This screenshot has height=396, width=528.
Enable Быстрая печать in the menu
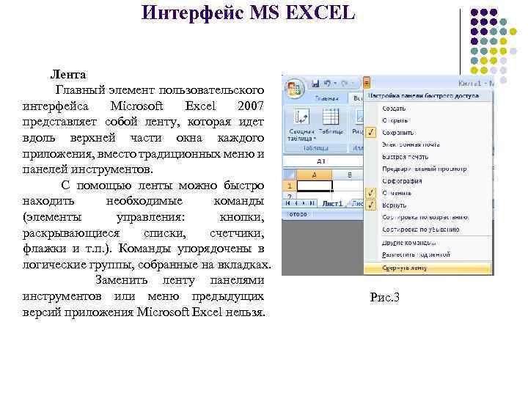[405, 157]
